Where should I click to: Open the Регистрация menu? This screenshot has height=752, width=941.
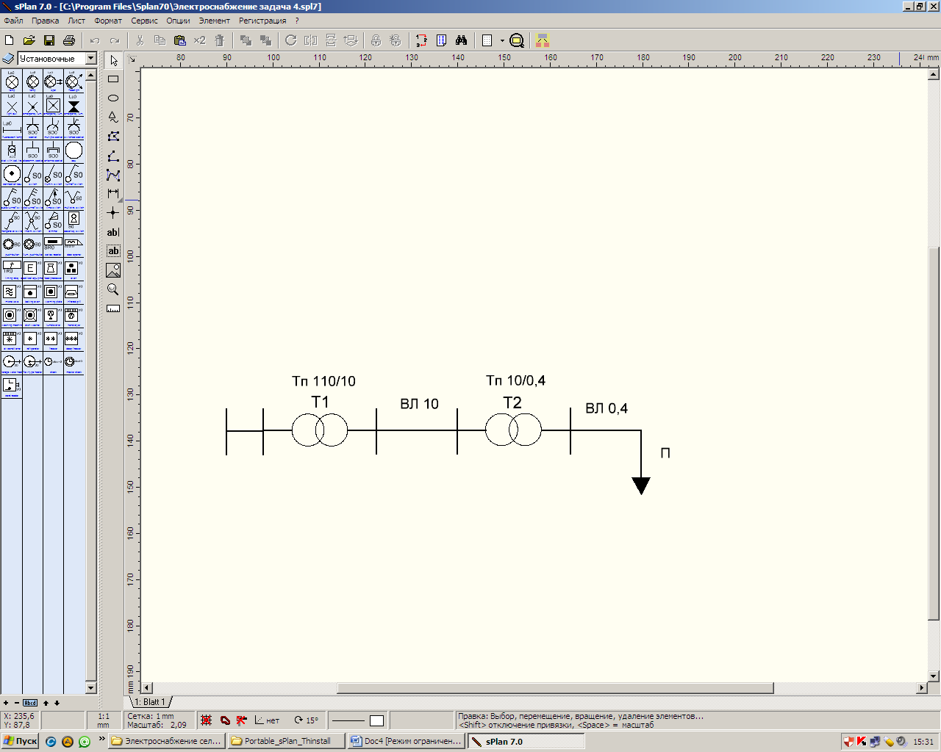(x=262, y=21)
